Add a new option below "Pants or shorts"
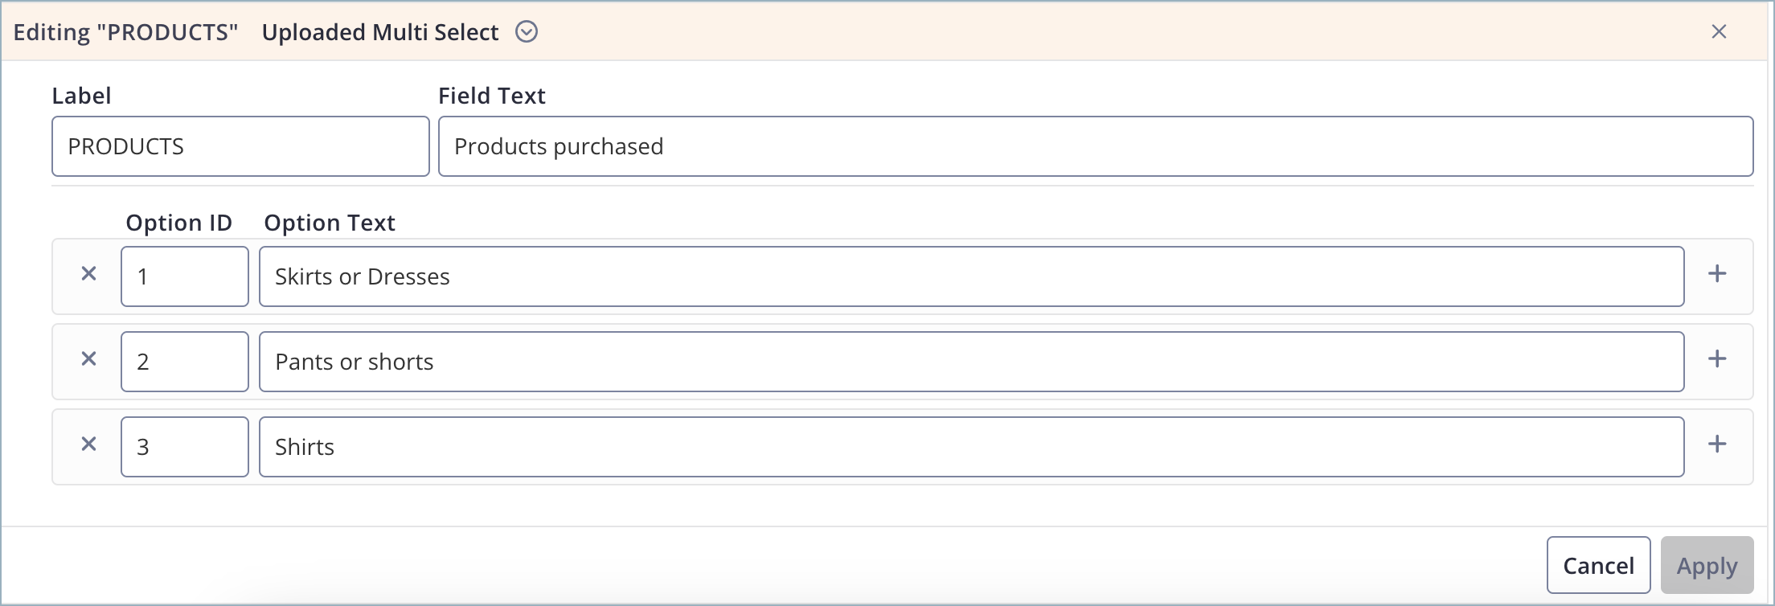1775x606 pixels. click(1718, 360)
